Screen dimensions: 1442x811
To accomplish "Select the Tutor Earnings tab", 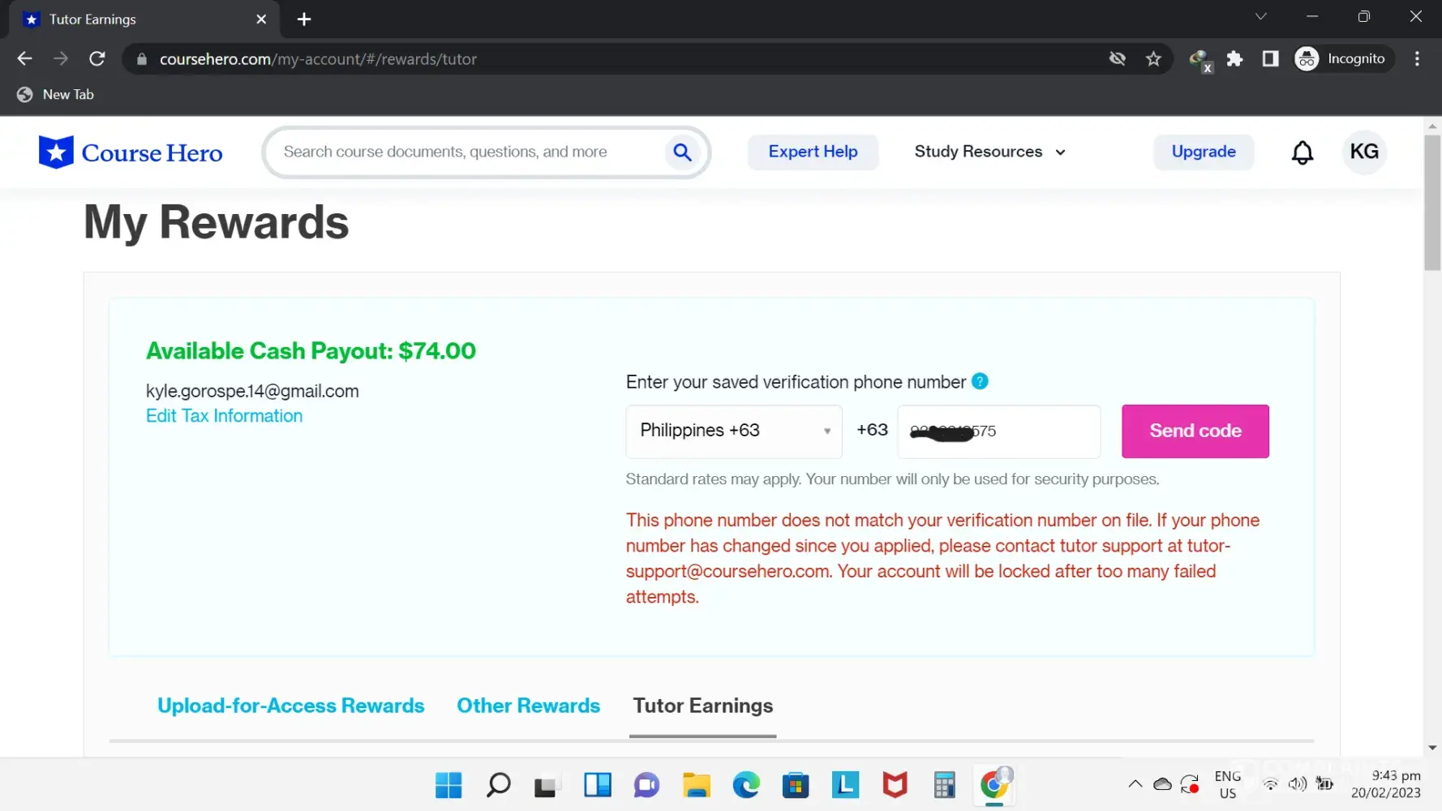I will [703, 706].
